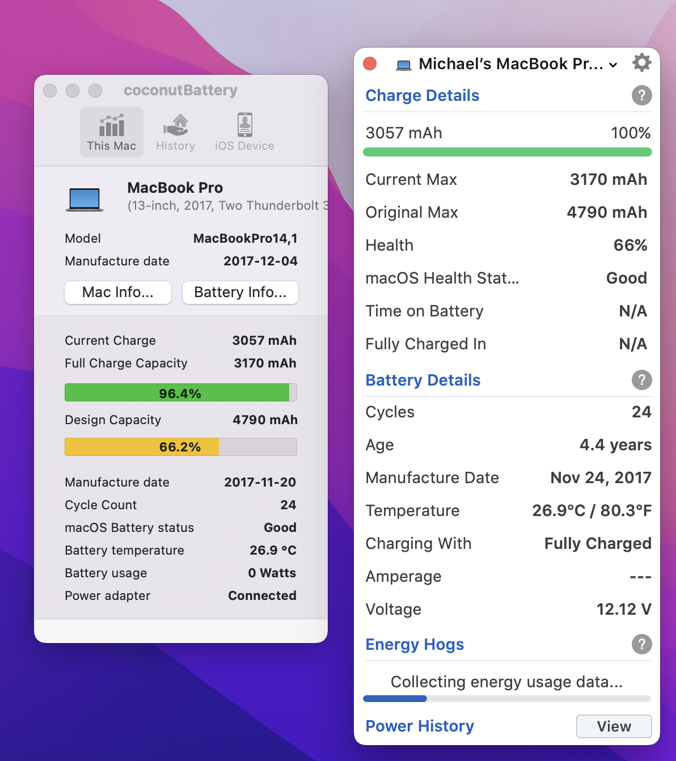Click the Cycle Count value 24 in coconutBattery
Image resolution: width=676 pixels, height=761 pixels.
pyautogui.click(x=288, y=505)
